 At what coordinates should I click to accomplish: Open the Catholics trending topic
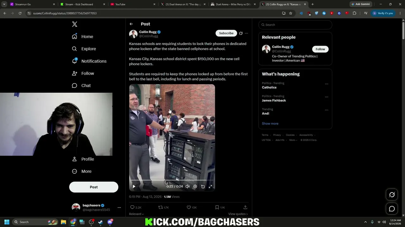[269, 87]
